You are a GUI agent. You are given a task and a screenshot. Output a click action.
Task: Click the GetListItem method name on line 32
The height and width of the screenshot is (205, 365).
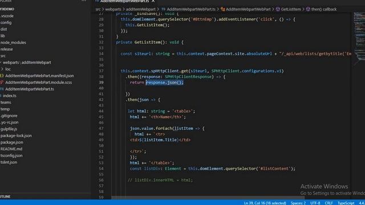147,42
